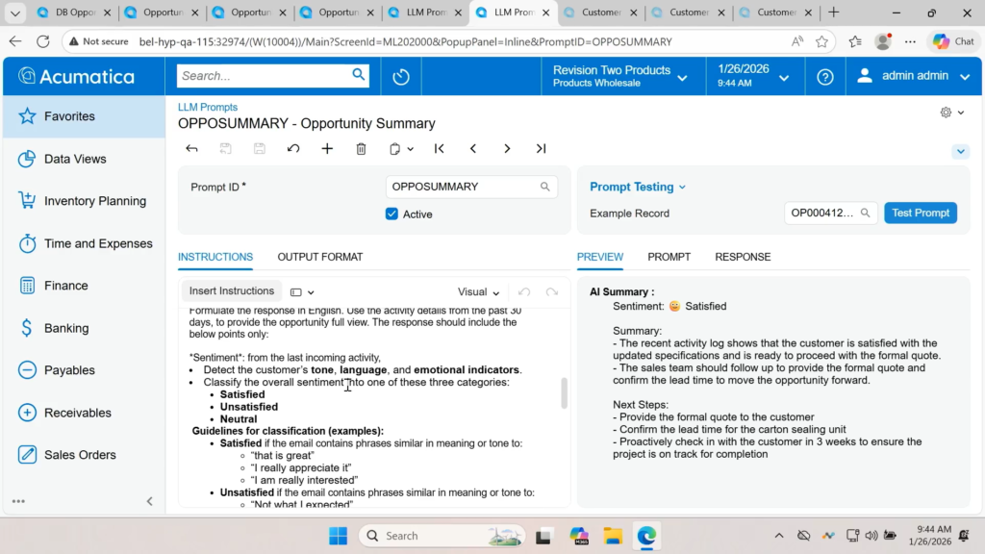The image size is (985, 554).
Task: Open the clock history icon in header
Action: [x=401, y=77]
